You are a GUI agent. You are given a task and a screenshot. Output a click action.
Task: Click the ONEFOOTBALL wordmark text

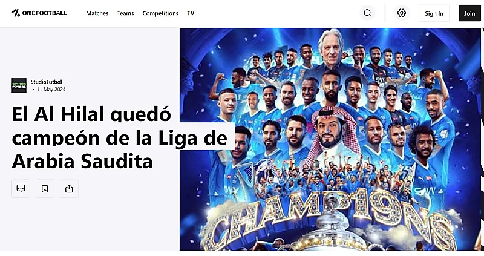44,13
